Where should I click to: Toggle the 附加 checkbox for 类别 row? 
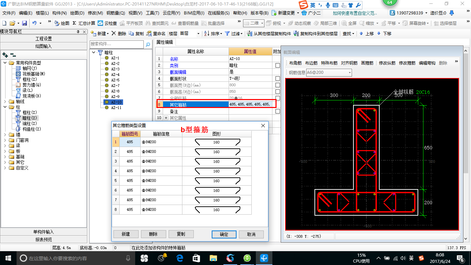(x=278, y=66)
